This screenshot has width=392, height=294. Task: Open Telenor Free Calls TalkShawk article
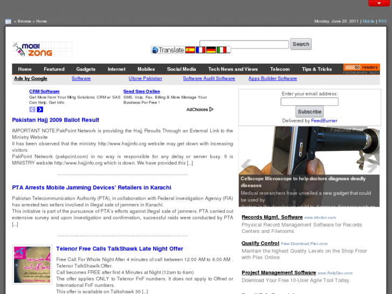(x=120, y=249)
